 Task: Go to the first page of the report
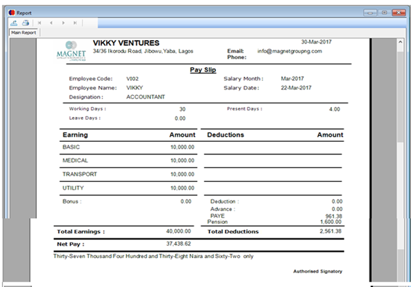click(x=40, y=23)
